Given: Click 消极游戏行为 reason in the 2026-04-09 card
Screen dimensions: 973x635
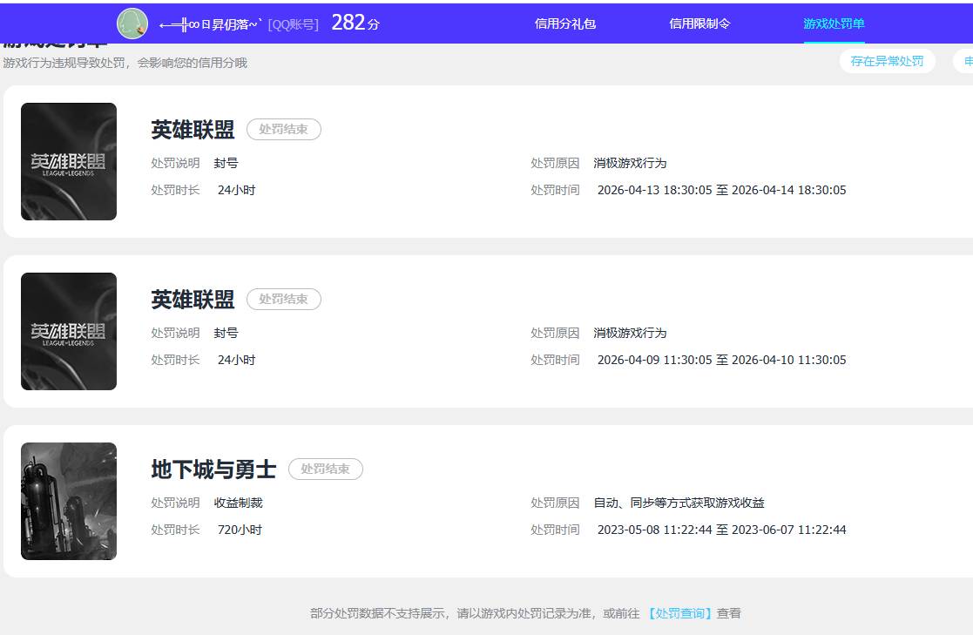Looking at the screenshot, I should [630, 334].
